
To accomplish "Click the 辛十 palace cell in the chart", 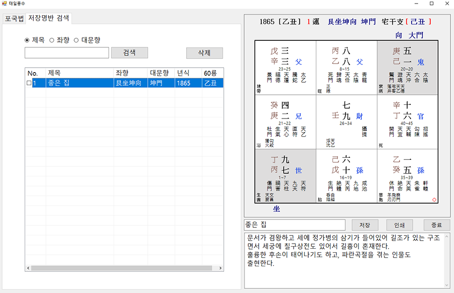I will click(x=408, y=122).
